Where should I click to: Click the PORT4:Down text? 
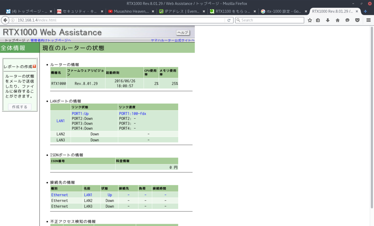coord(82,128)
